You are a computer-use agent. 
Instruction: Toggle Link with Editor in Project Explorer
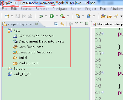62,24
